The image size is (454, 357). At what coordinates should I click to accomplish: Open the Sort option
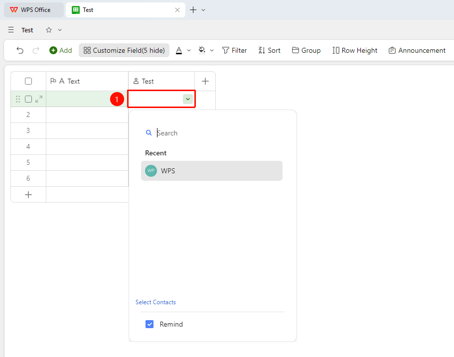[x=269, y=50]
